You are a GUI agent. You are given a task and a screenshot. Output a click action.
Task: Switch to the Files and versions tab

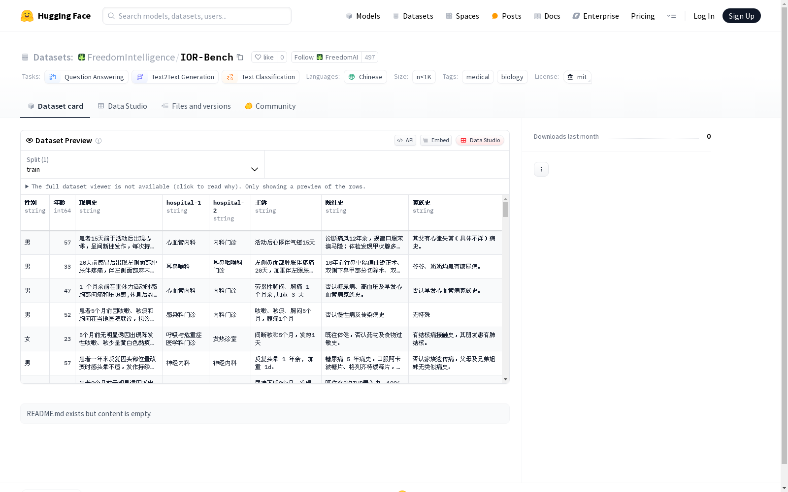[x=196, y=106]
